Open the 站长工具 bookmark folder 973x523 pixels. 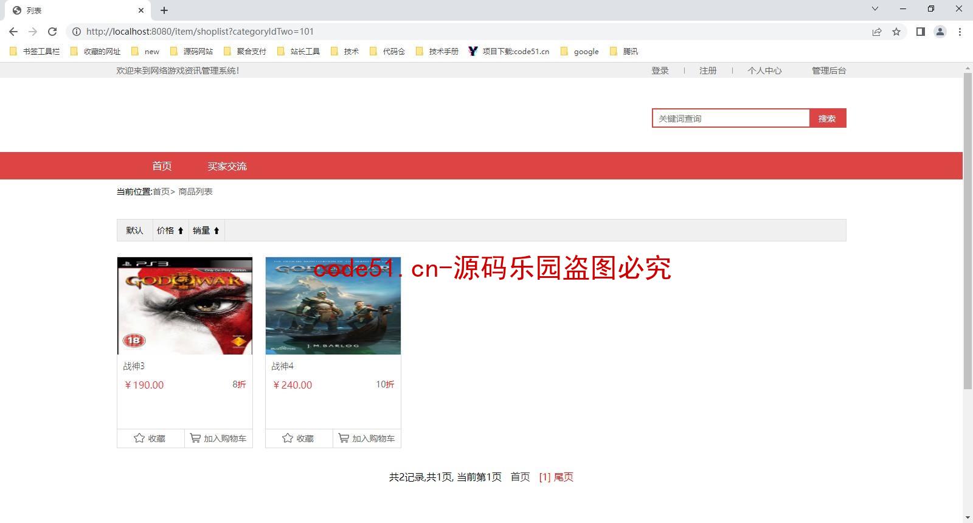click(x=299, y=52)
